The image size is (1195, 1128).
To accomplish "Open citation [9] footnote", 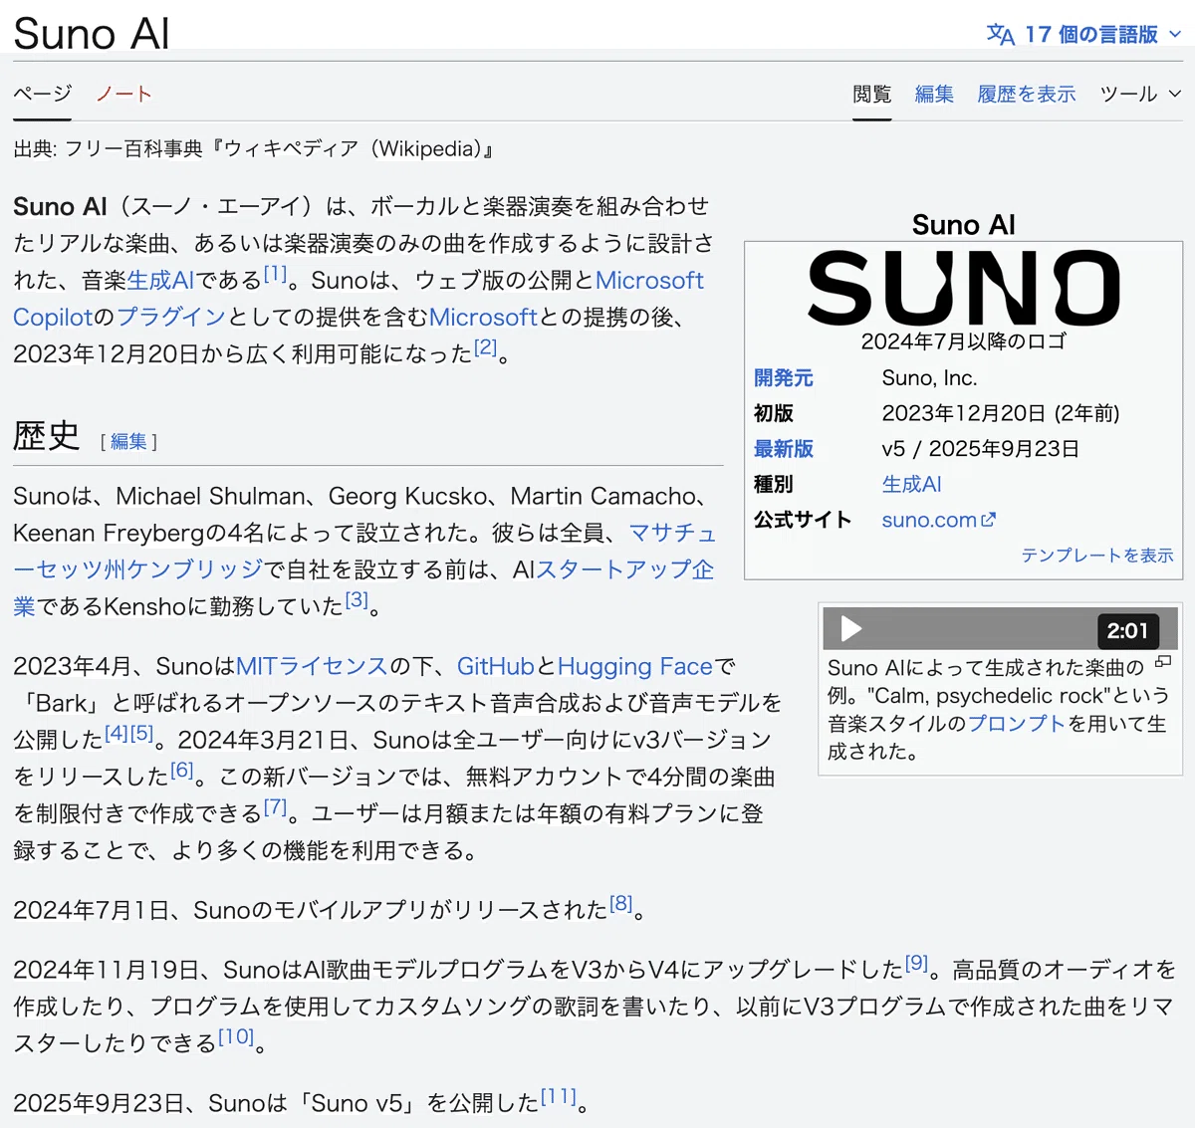I will 916,964.
